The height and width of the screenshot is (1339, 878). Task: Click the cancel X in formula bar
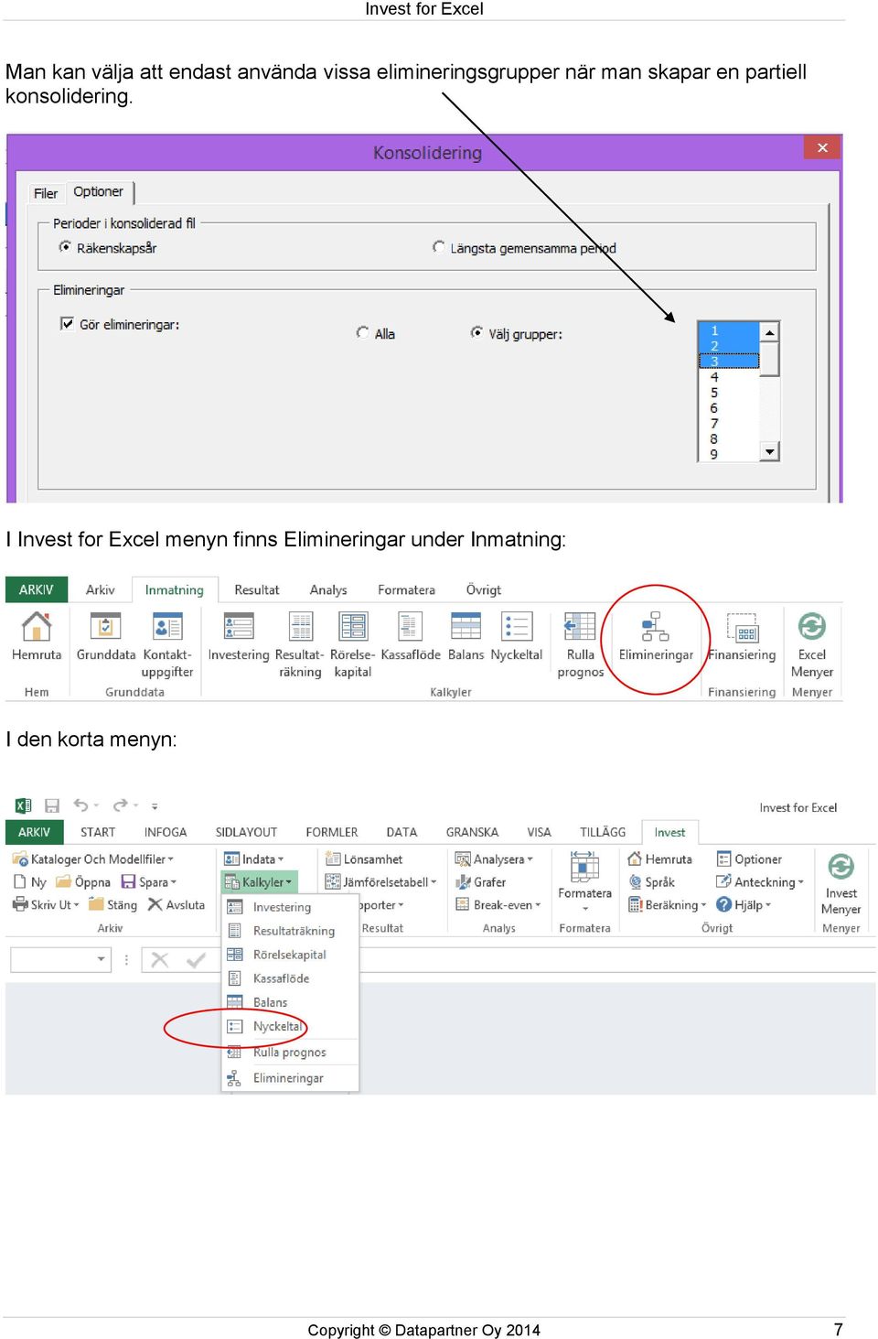click(x=160, y=960)
